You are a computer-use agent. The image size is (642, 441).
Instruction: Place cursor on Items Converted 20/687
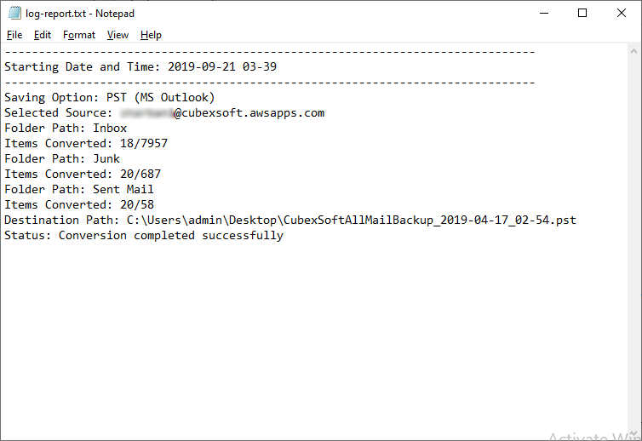tap(83, 174)
